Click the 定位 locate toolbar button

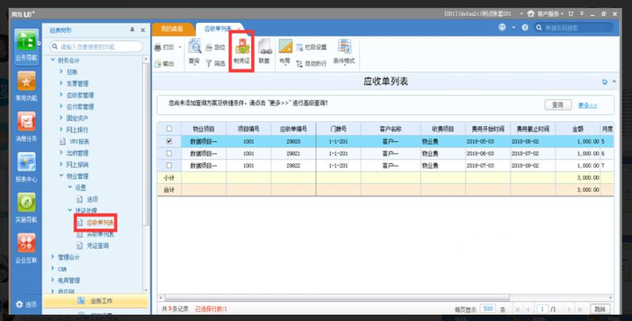tap(215, 47)
